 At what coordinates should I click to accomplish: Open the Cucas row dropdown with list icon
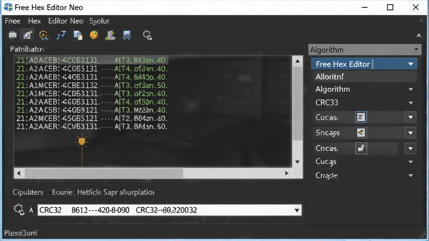pos(411,118)
